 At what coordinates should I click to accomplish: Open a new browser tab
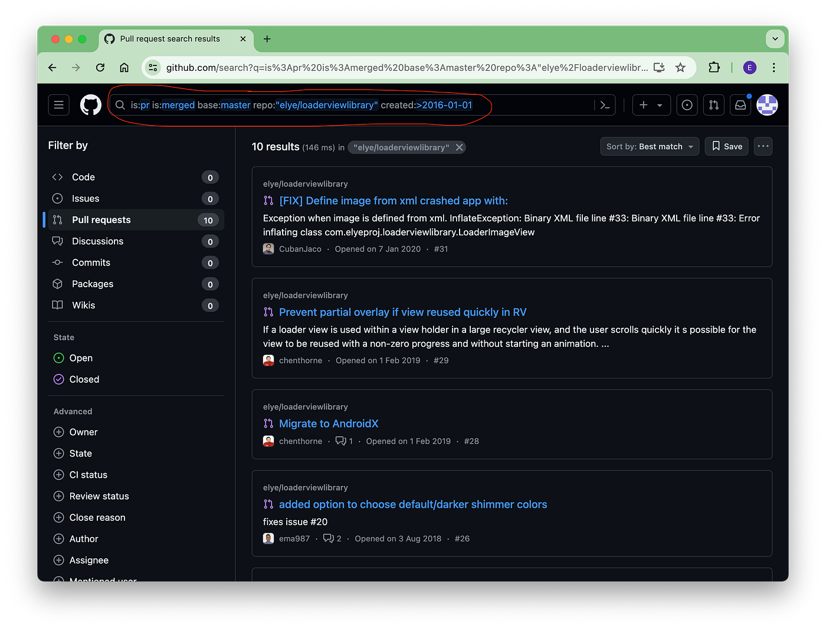[267, 39]
